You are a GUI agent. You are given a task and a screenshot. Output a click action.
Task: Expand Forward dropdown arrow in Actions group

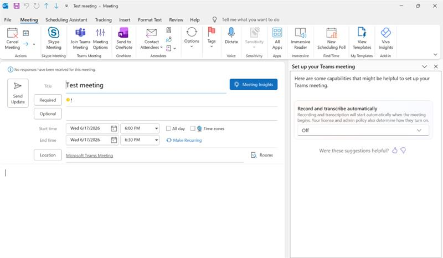[x=34, y=44]
